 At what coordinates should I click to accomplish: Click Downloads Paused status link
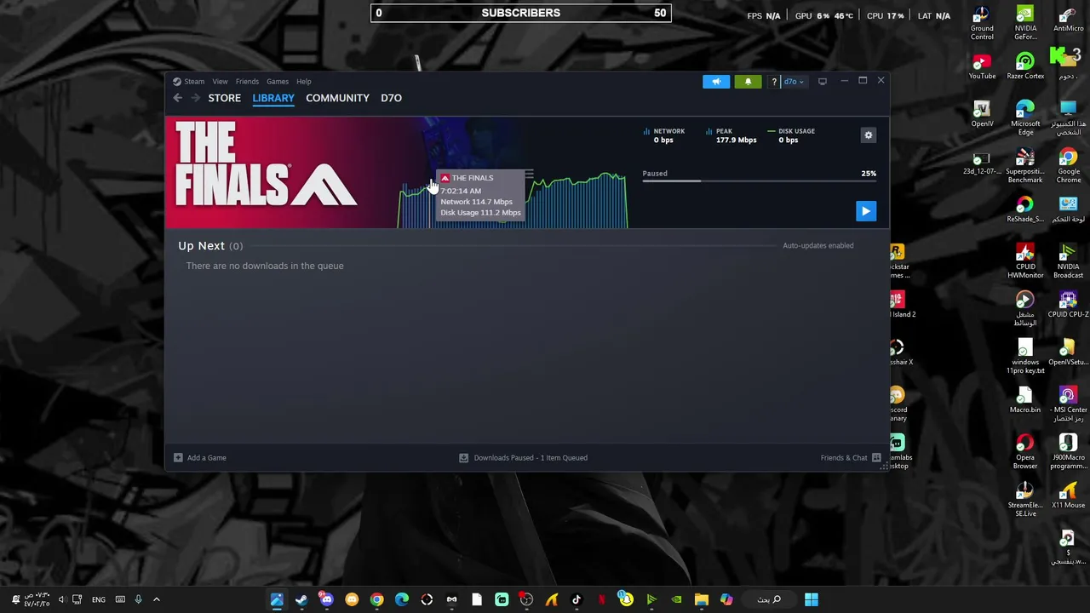click(x=523, y=458)
